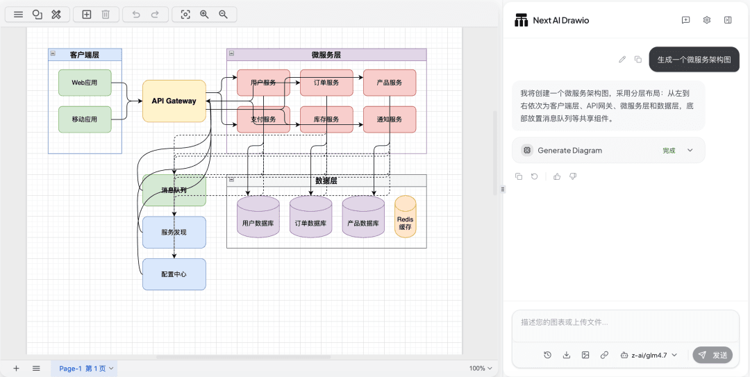The height and width of the screenshot is (377, 750).
Task: Click the delete trash icon
Action: click(x=106, y=15)
